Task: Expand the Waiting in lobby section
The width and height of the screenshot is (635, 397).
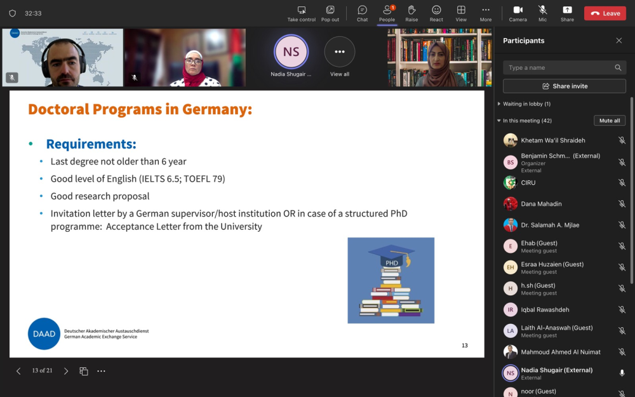Action: [x=499, y=104]
